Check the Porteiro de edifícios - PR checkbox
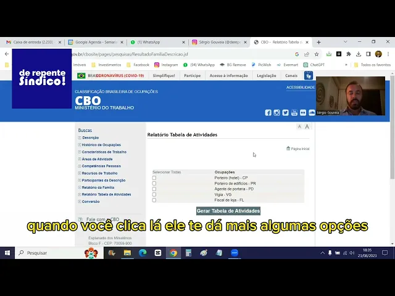This screenshot has width=395, height=296. [154, 184]
